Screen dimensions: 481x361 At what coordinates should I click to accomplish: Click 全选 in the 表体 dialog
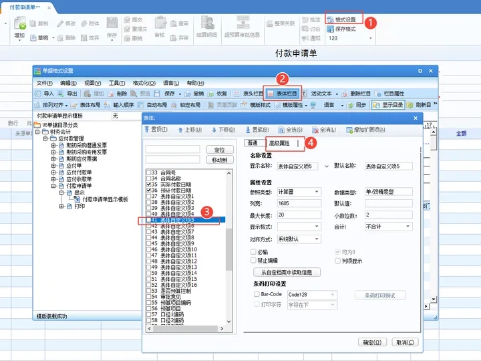point(291,130)
